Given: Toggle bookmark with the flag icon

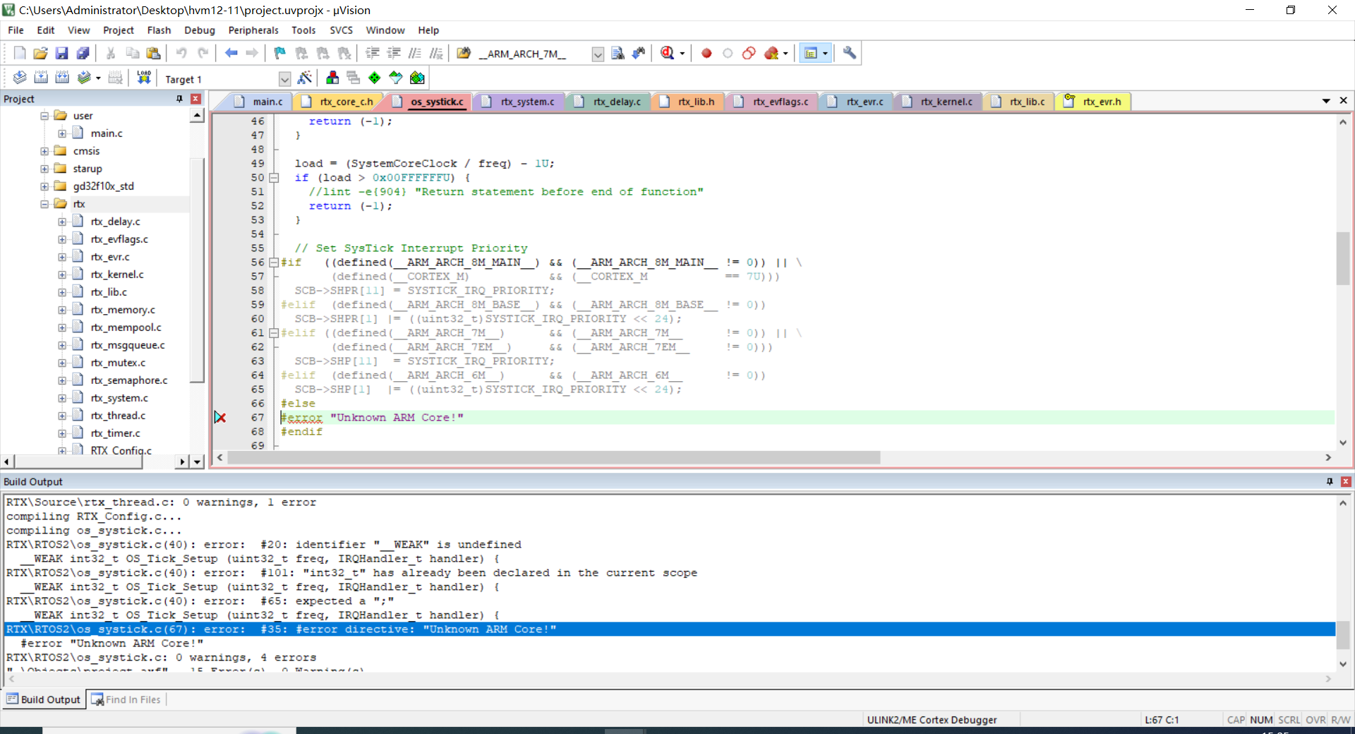Looking at the screenshot, I should tap(280, 54).
